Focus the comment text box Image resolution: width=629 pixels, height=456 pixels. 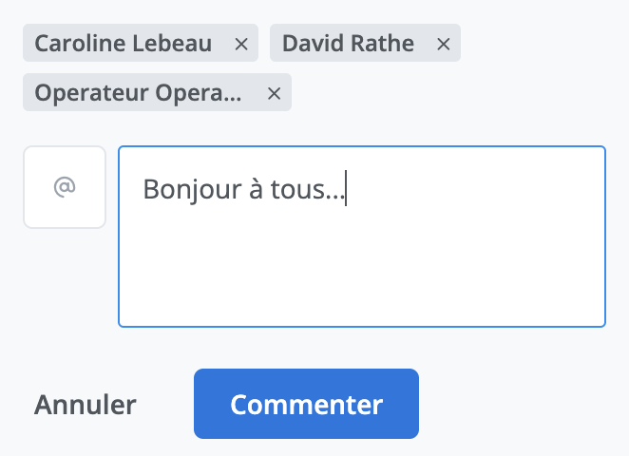(361, 237)
